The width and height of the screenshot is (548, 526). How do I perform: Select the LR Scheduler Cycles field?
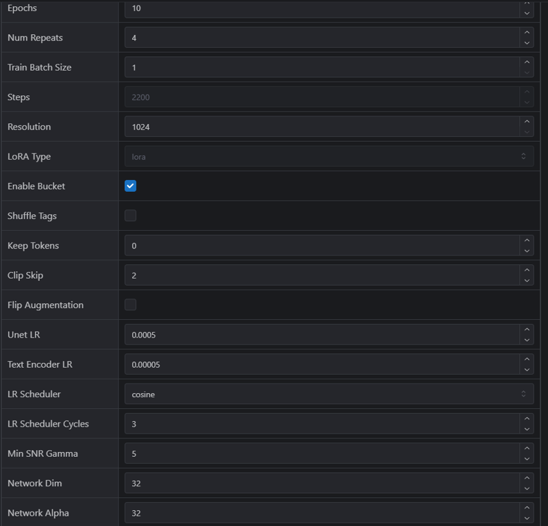[x=322, y=423]
